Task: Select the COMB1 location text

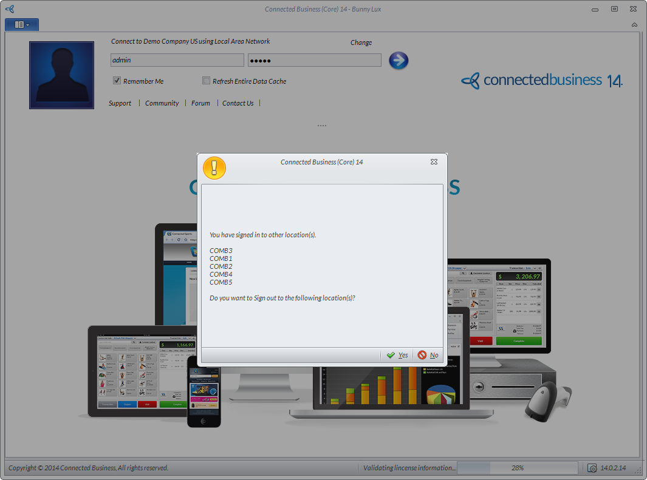Action: [x=221, y=259]
